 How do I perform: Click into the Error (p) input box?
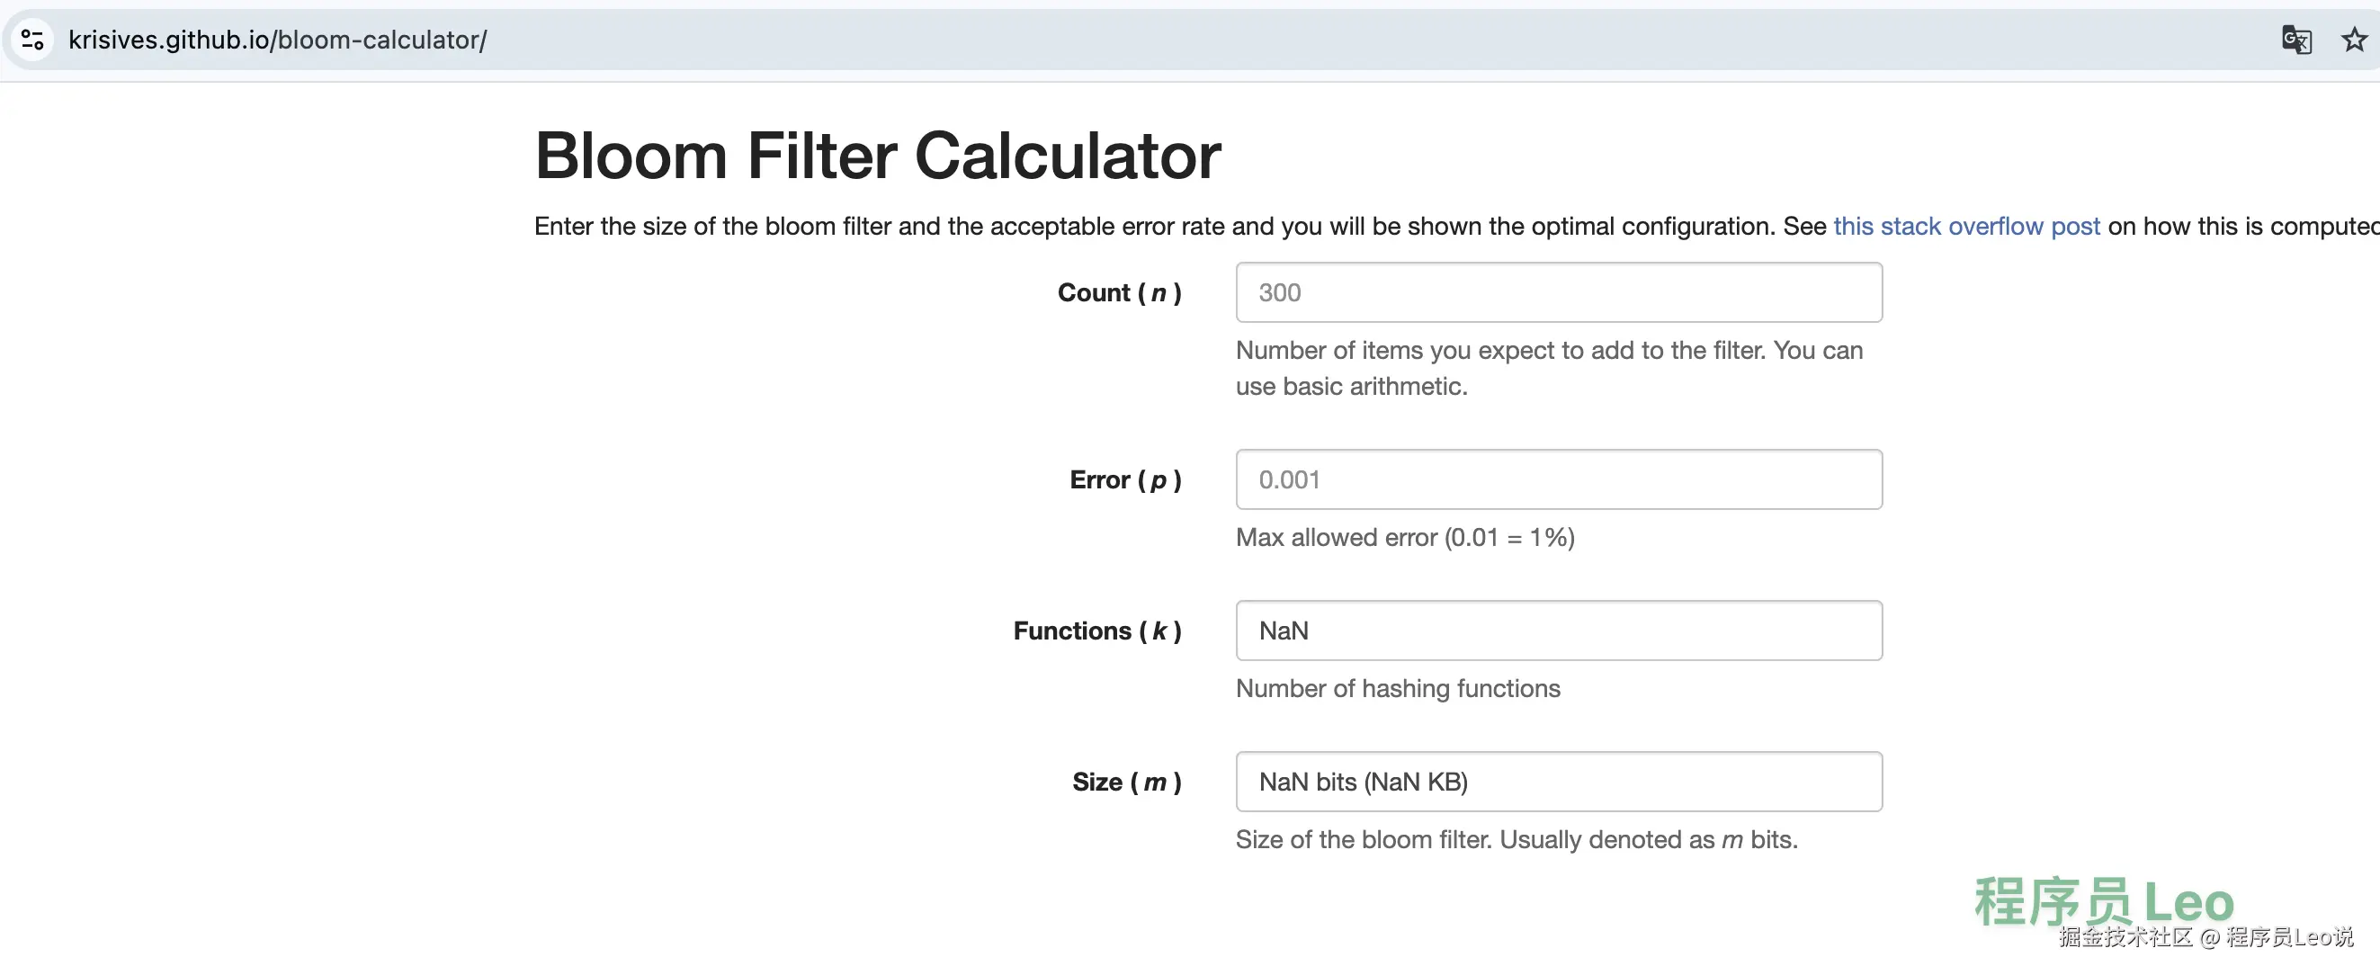(x=1558, y=479)
